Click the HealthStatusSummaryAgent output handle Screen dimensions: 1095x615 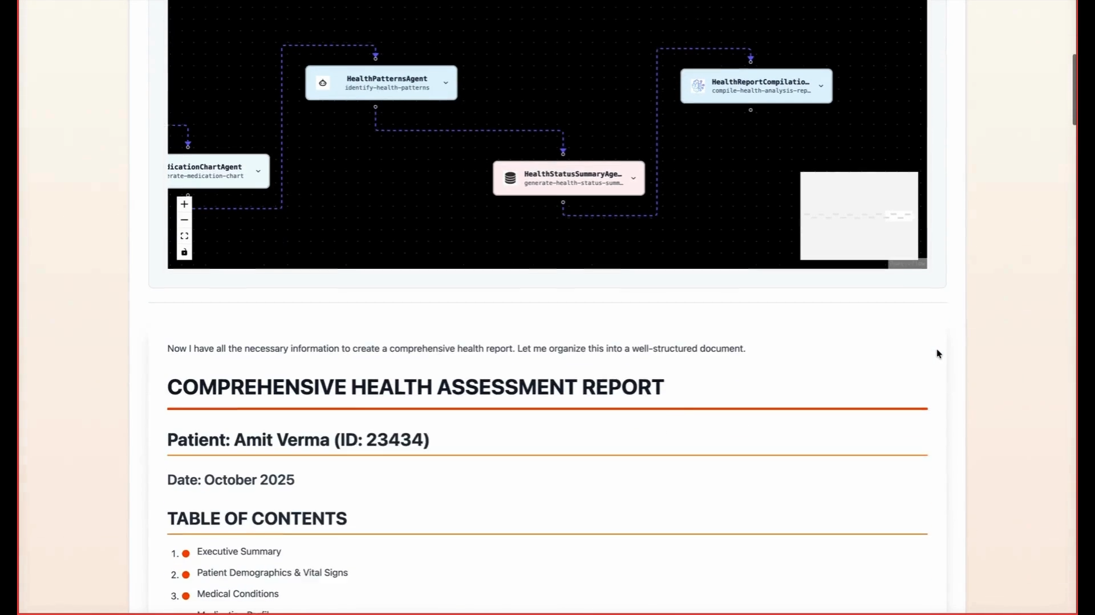coord(563,202)
